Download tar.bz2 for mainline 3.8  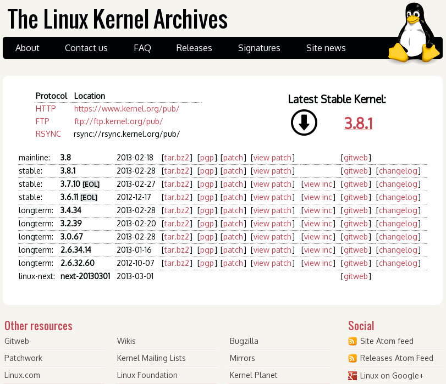[177, 158]
